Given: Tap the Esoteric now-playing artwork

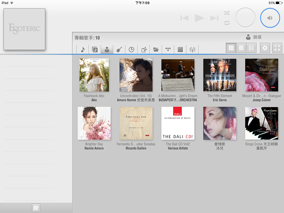Looking at the screenshot, I should pyautogui.click(x=24, y=29).
